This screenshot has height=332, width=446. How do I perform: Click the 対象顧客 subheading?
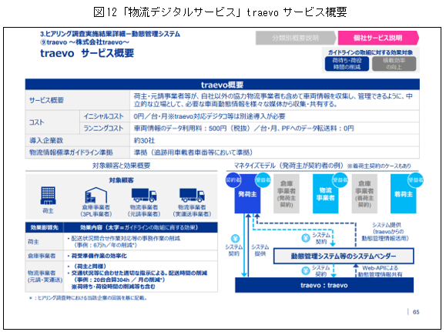(121, 180)
